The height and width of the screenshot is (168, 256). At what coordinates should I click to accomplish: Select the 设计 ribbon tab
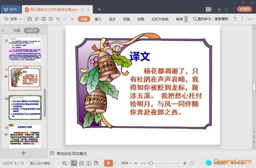point(112,19)
